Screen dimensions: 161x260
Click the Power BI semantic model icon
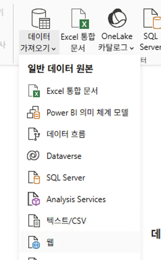click(34, 112)
